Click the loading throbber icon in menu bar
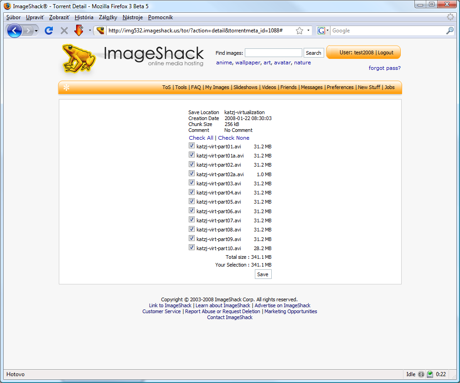Screen dimensions: 460x383 [450, 17]
